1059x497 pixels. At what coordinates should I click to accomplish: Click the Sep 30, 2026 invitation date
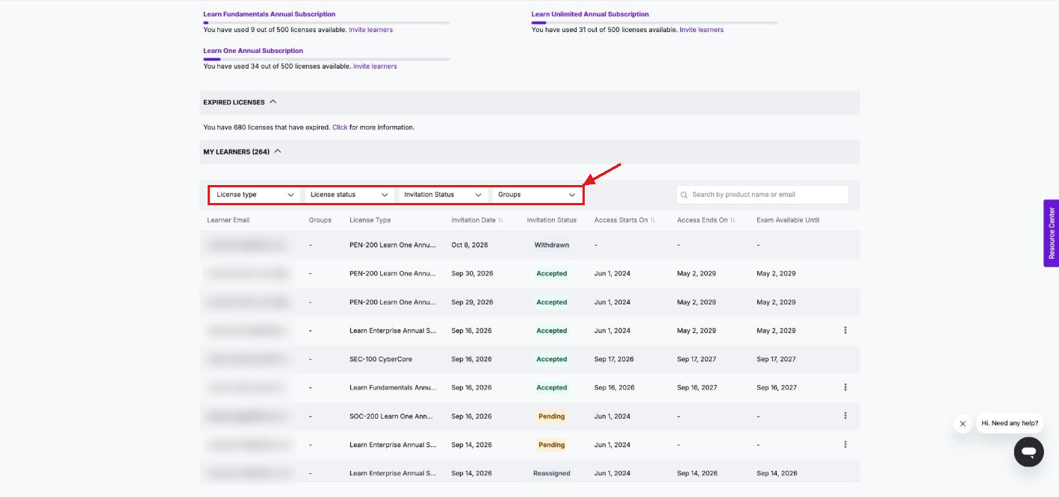[473, 273]
